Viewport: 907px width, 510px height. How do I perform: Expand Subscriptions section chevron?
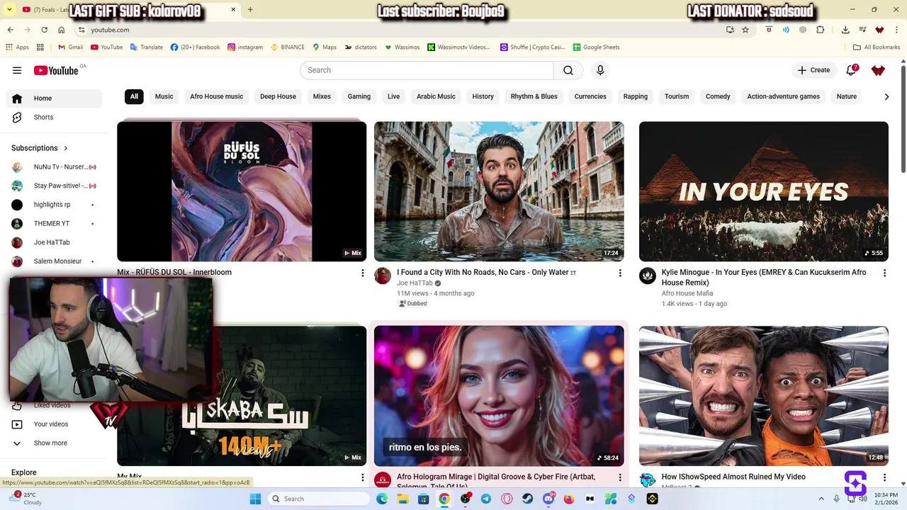click(66, 148)
